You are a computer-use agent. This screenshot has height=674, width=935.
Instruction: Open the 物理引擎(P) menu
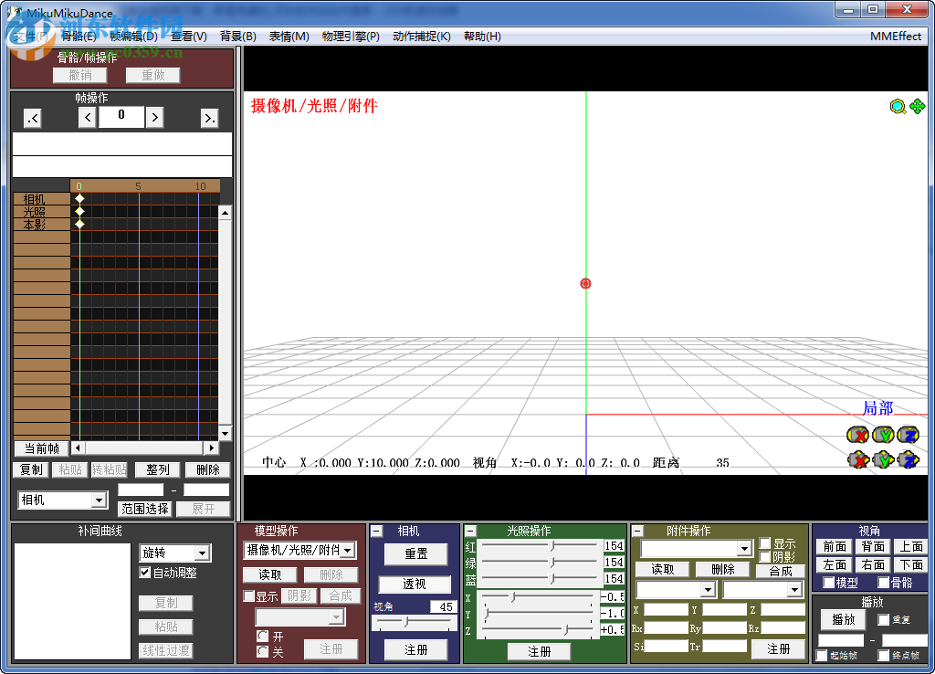(351, 37)
